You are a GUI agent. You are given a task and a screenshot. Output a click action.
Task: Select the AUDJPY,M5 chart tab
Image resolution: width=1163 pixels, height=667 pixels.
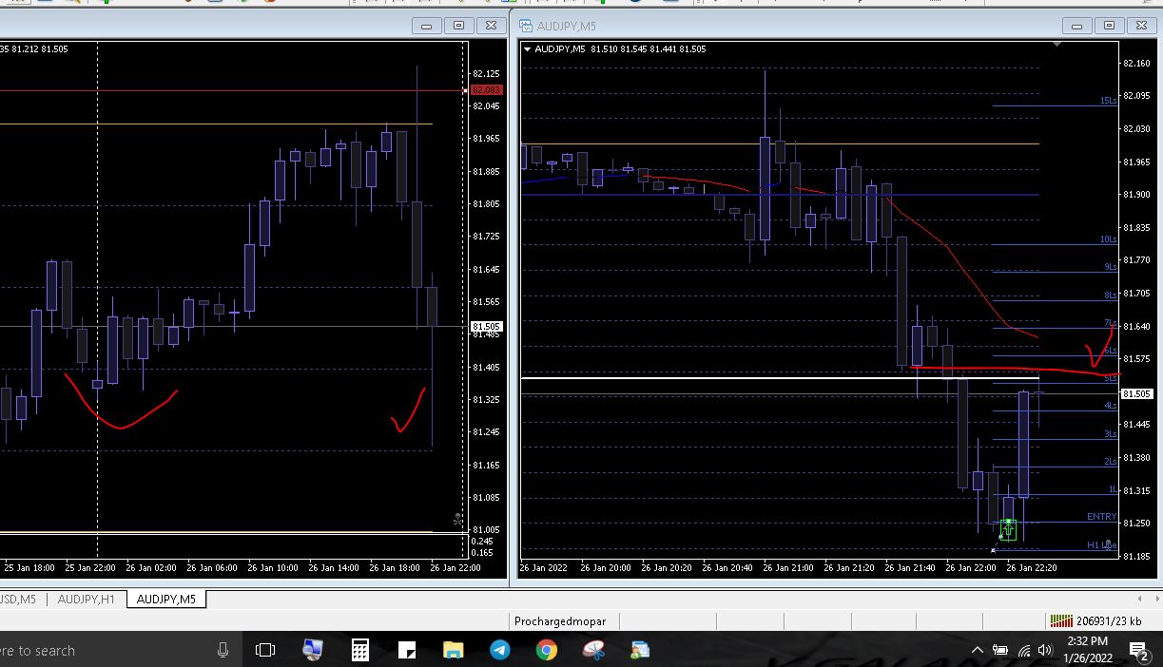[x=165, y=599]
